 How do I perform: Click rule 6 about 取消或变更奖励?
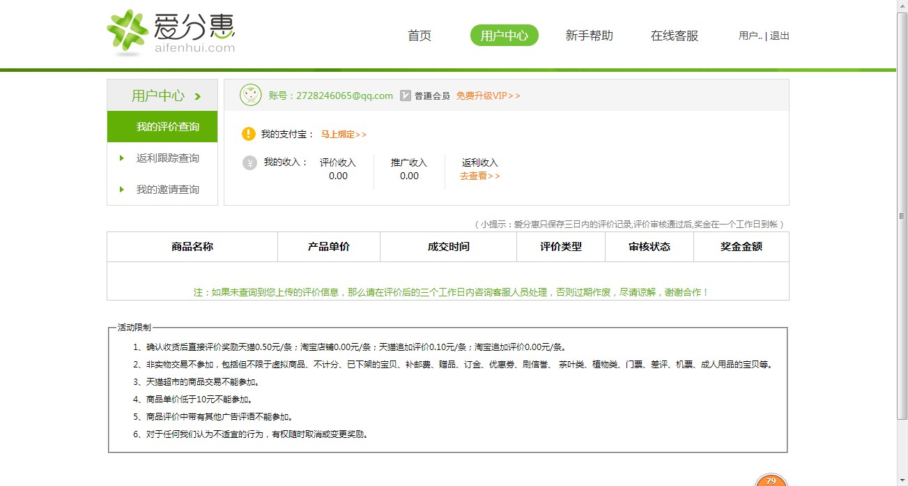point(251,434)
